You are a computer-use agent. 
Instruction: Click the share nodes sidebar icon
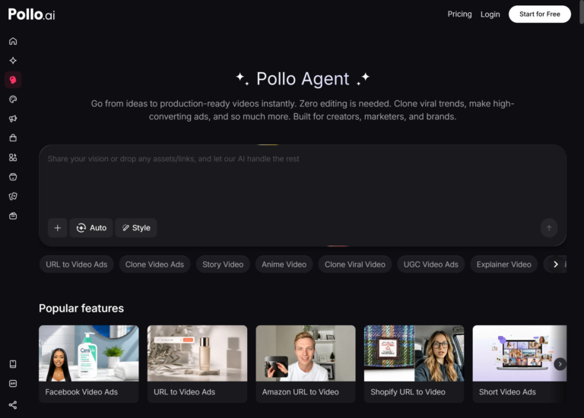[x=13, y=405]
